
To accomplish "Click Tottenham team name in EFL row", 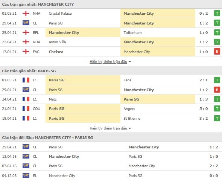I will 132,33.
